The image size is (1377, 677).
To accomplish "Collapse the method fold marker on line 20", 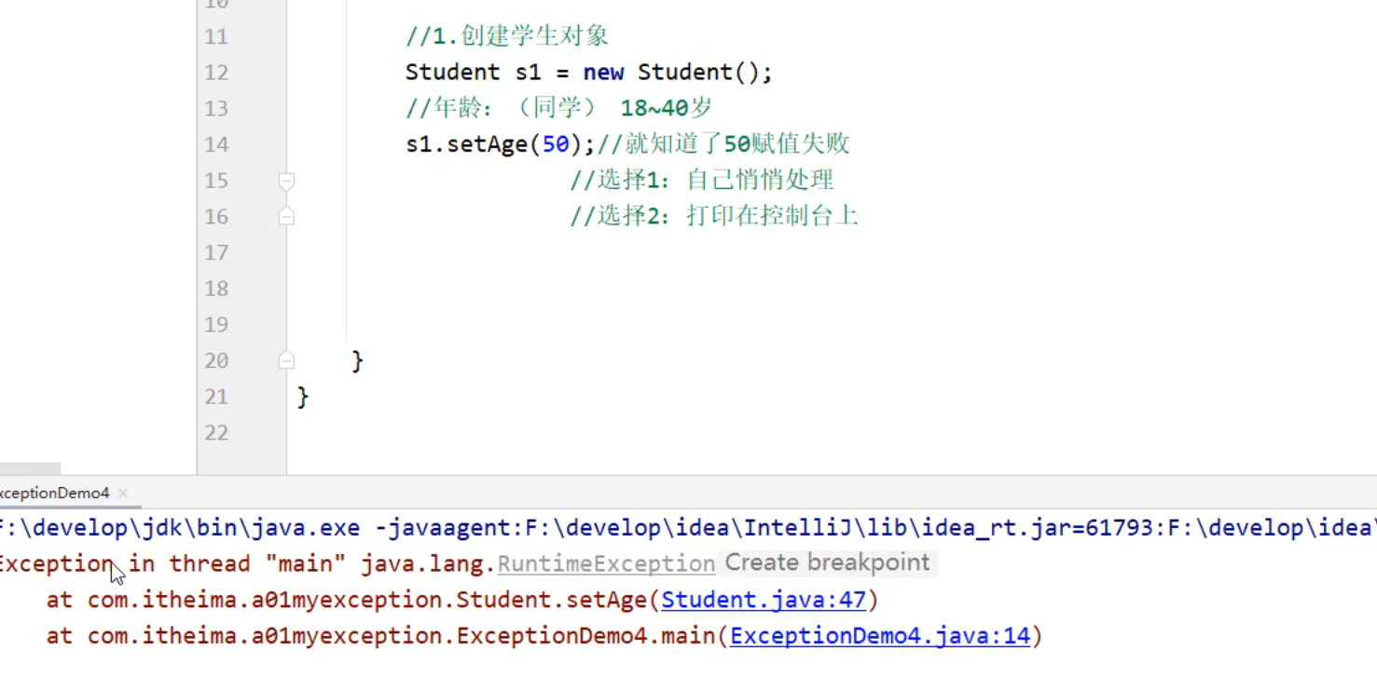I will click(x=286, y=360).
